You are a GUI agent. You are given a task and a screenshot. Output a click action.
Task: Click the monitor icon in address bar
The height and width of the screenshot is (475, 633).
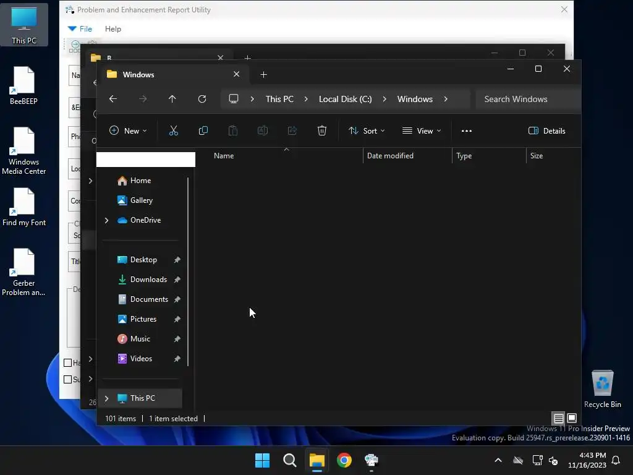click(233, 98)
